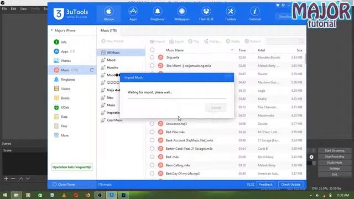
Task: Open the iDevice tab in 3uTools
Action: (108, 14)
